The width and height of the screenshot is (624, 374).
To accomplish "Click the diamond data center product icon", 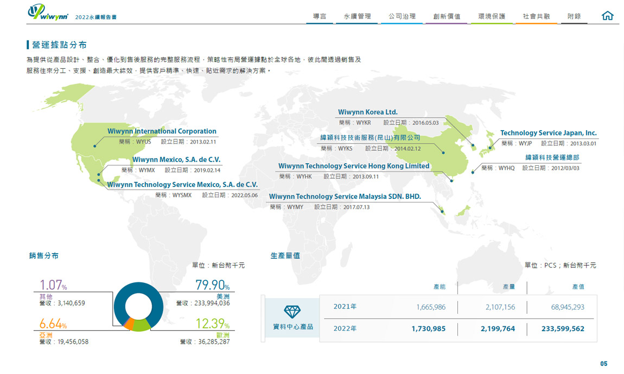I will 292,312.
